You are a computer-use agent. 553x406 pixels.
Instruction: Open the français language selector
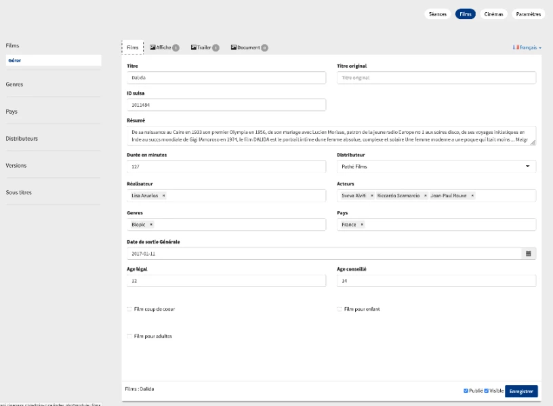527,47
